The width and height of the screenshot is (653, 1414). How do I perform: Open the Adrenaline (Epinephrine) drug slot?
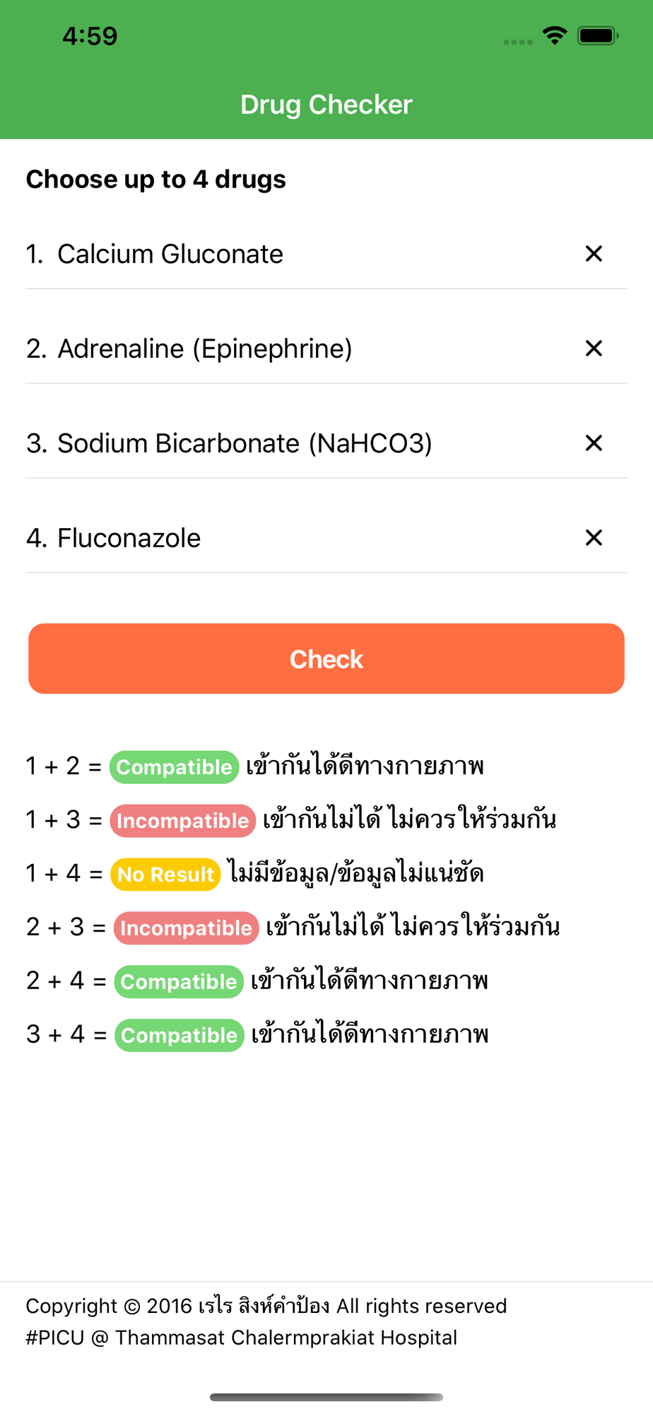(x=326, y=349)
